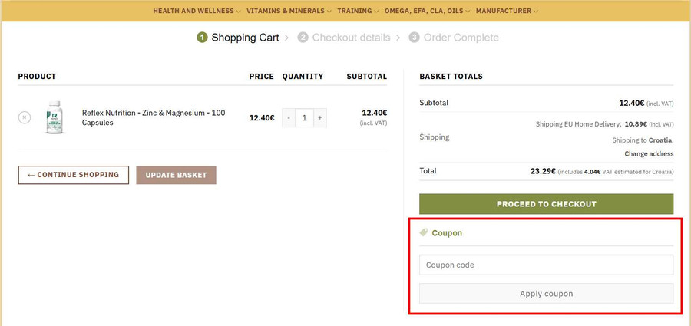
Task: Click the Change address link
Action: point(649,154)
